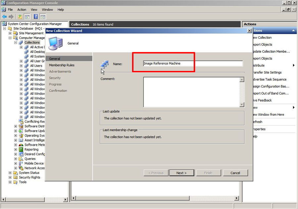Click the Software Distribution icon
This screenshot has height=209, width=298.
click(21, 126)
